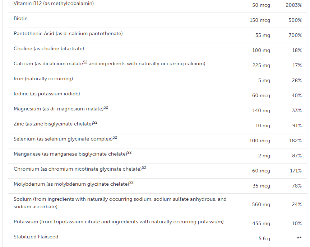
Task: Click the S2 footnote after dicalcium malate
Action: (85, 62)
